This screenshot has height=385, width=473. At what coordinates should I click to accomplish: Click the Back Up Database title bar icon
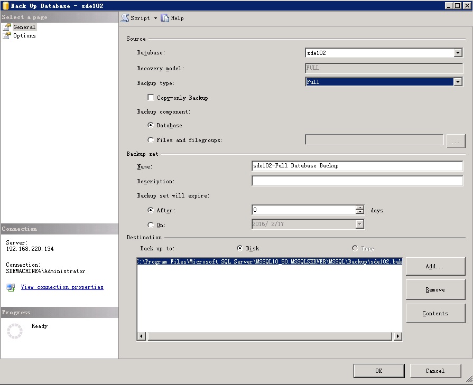point(5,5)
